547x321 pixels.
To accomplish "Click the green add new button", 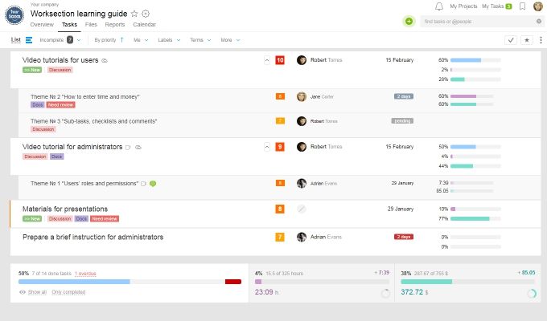I will pyautogui.click(x=409, y=22).
